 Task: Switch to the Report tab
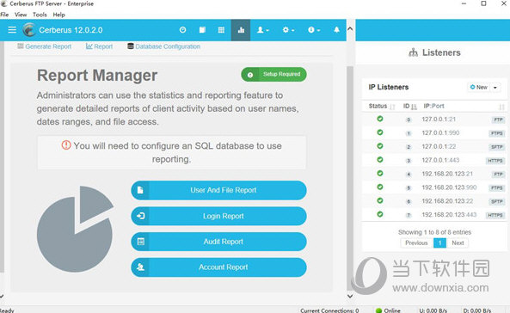(99, 46)
